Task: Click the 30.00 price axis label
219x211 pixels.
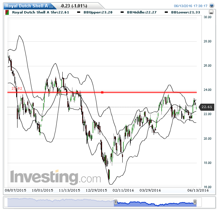Action: [x=208, y=17]
